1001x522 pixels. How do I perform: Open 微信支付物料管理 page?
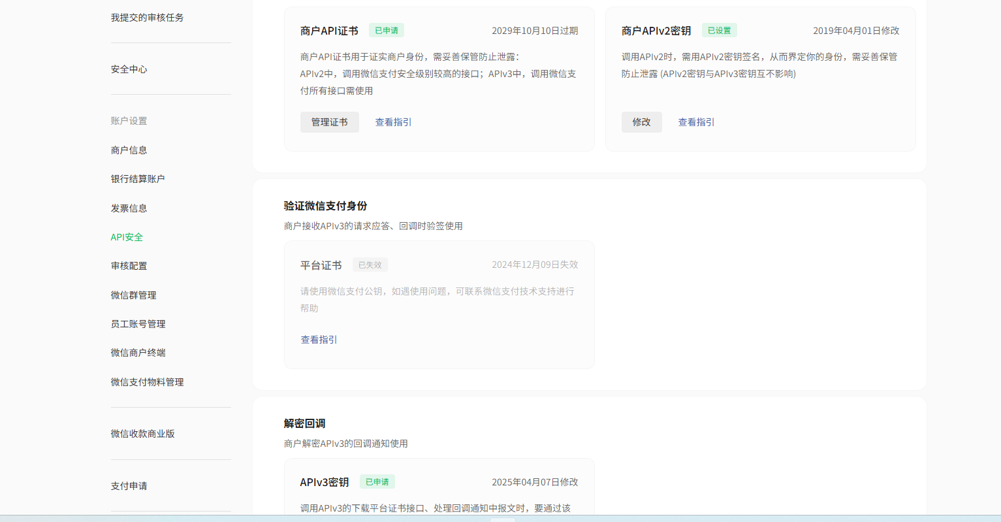148,382
